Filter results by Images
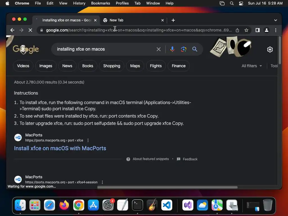288x216 pixels. tap(46, 66)
